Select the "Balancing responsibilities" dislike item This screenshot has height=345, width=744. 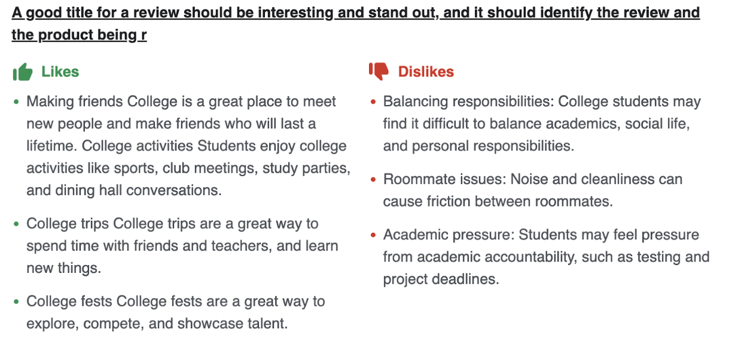point(541,101)
